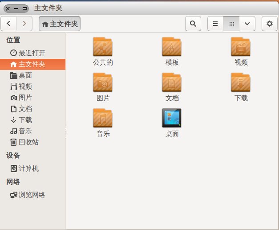Close the window with the X button

[x=8, y=8]
